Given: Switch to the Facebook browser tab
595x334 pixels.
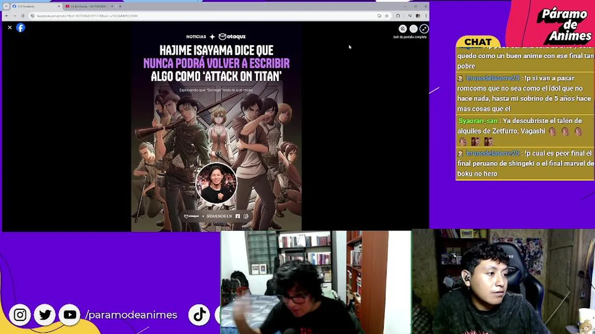Looking at the screenshot, I should click(x=36, y=6).
